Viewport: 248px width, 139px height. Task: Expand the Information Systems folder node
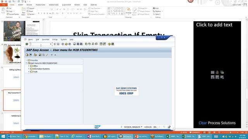(x=29, y=69)
